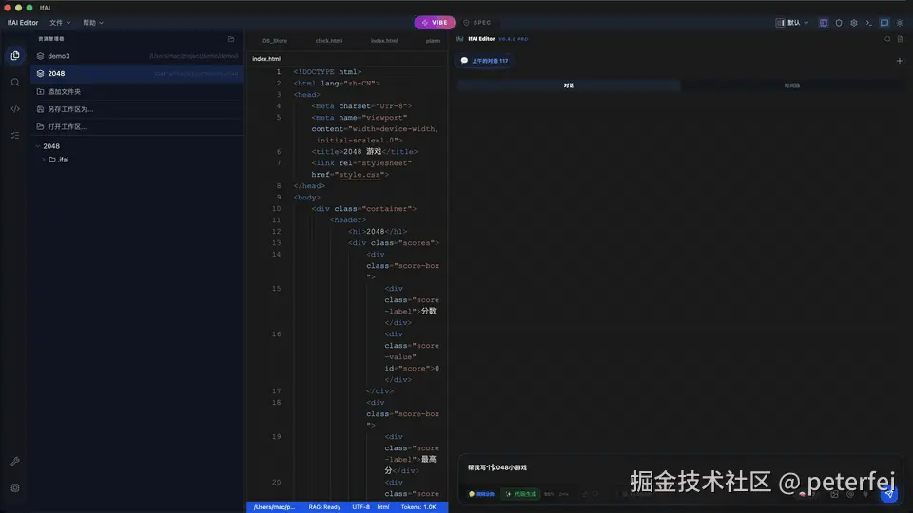This screenshot has width=913, height=513.
Task: Click html language mode in status bar
Action: [x=383, y=507]
